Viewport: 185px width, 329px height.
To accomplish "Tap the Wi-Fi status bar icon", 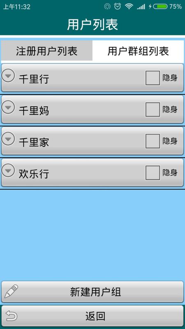I will point(129,7).
